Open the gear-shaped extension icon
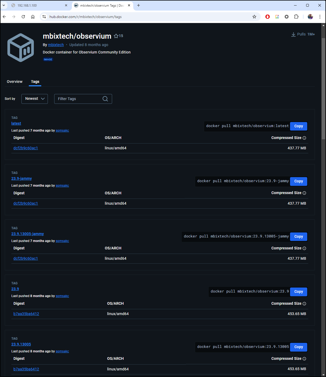The height and width of the screenshot is (377, 326). tap(287, 17)
